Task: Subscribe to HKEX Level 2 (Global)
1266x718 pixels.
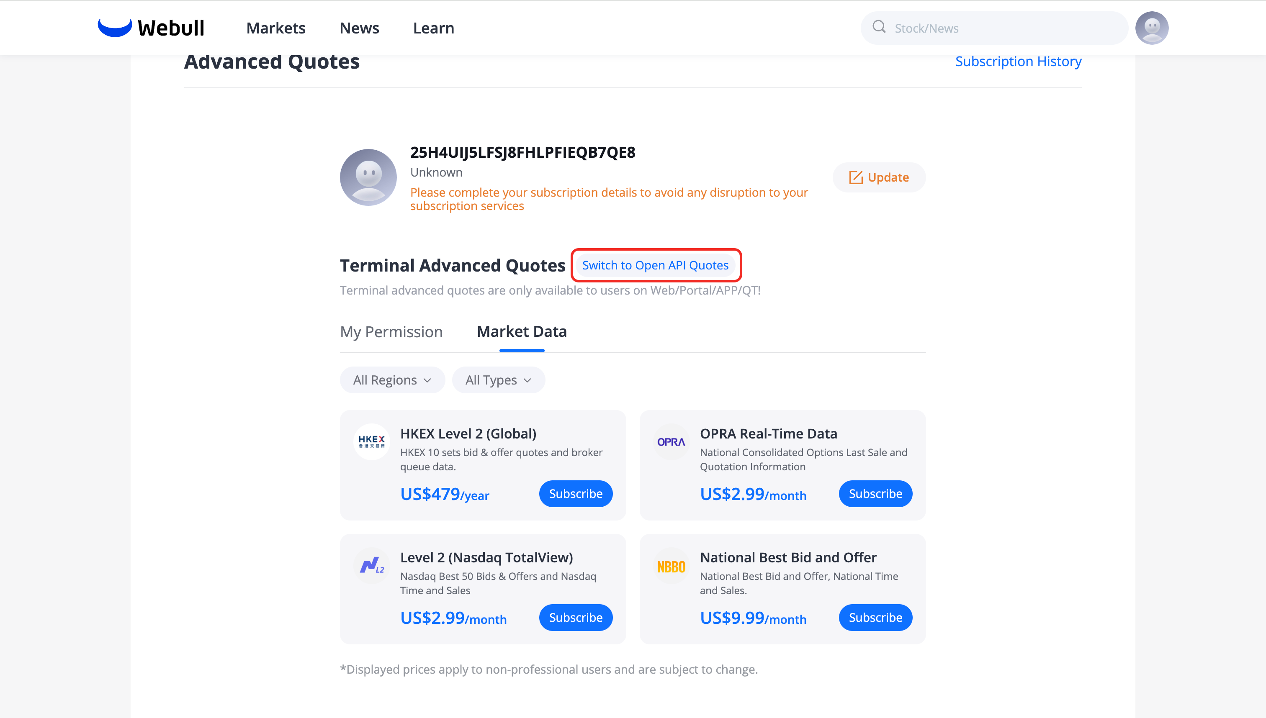Action: point(576,494)
